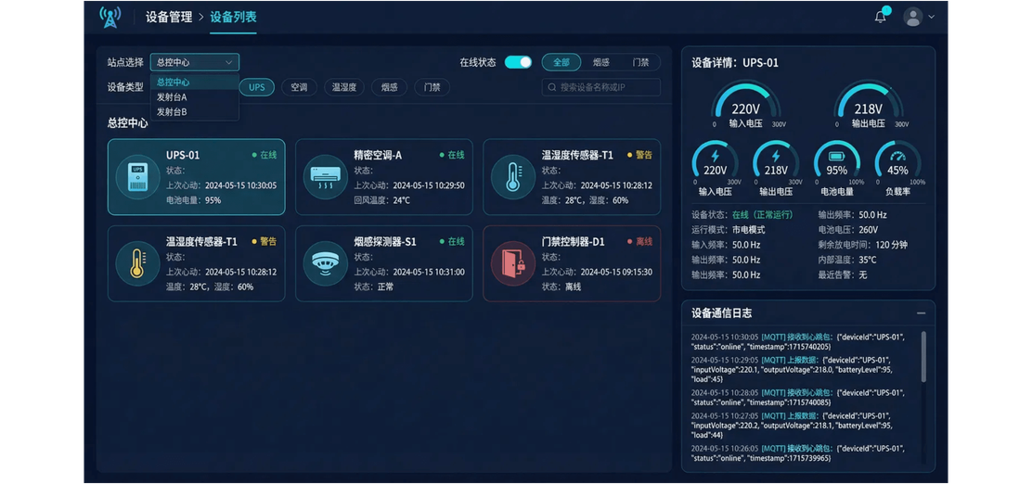Screen dimensions: 1032x484
Task: Toggle the 温湿度 device type chip
Action: (x=343, y=87)
